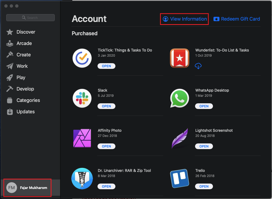Click the '27 Dec 2018' date
272x199 pixels.
point(107,136)
